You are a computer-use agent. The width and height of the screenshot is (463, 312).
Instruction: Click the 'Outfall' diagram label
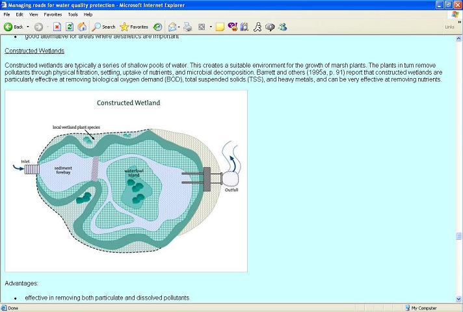tap(231, 190)
